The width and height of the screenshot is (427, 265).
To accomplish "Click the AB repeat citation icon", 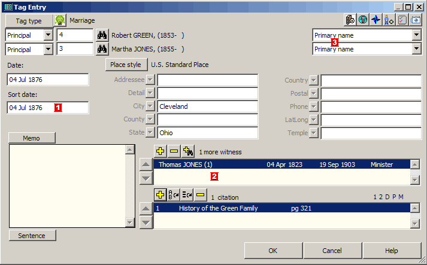I will coord(174,195).
